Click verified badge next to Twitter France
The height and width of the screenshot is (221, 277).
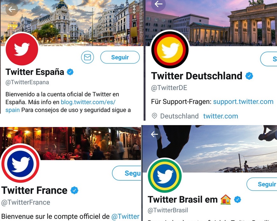click(x=74, y=191)
